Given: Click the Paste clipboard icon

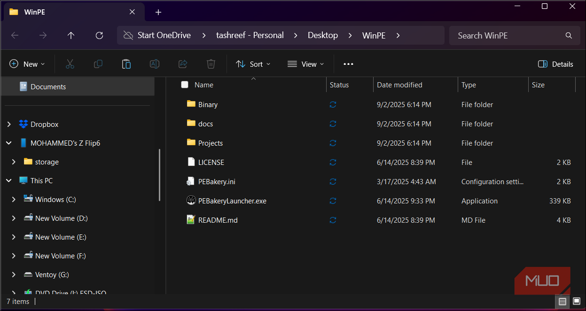Looking at the screenshot, I should [x=126, y=64].
